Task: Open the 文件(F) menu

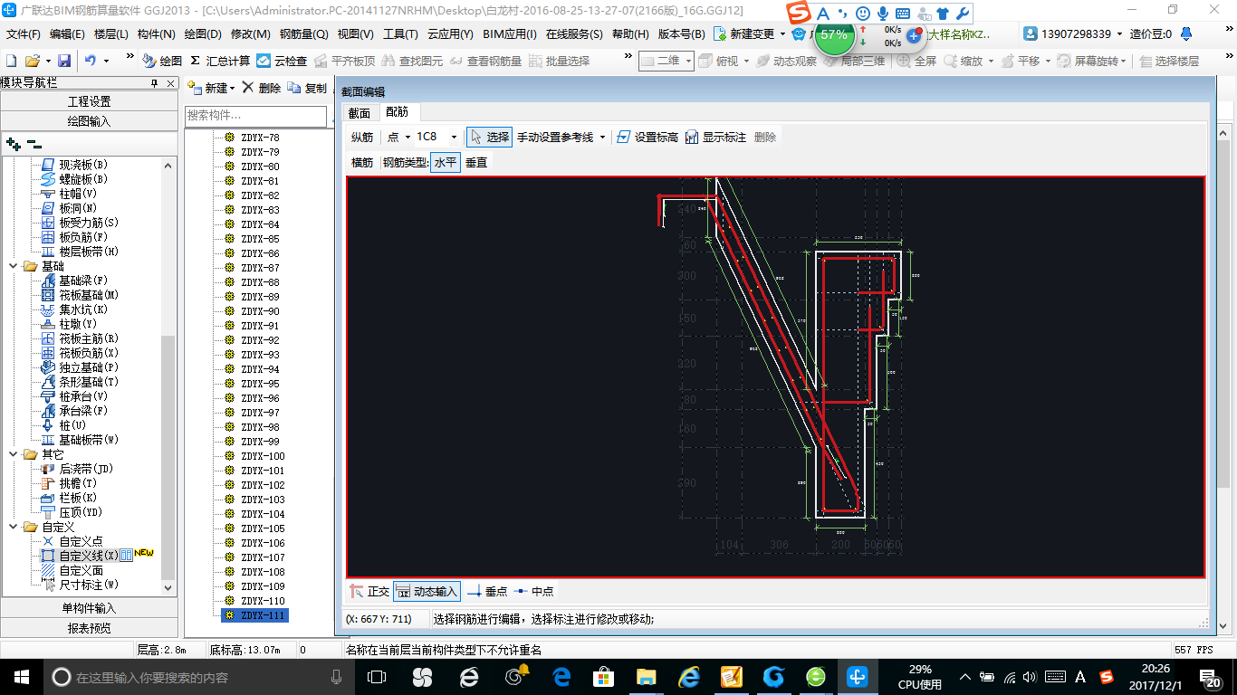Action: pos(24,33)
